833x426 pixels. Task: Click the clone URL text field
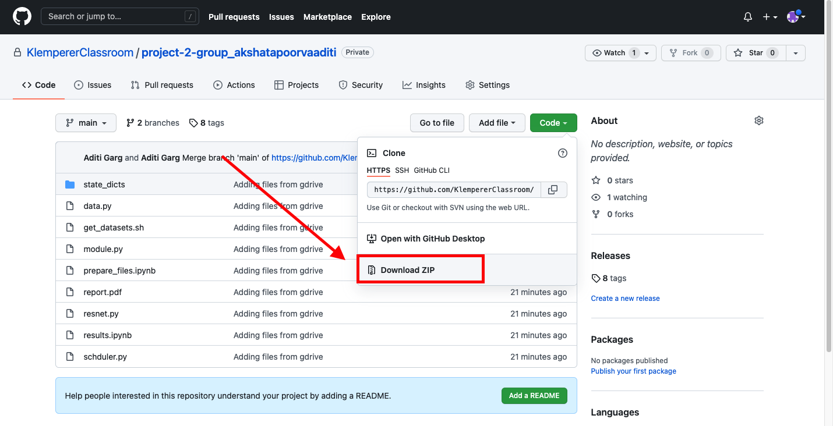[454, 190]
